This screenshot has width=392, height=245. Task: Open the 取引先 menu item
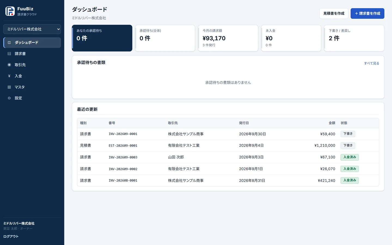click(32, 65)
